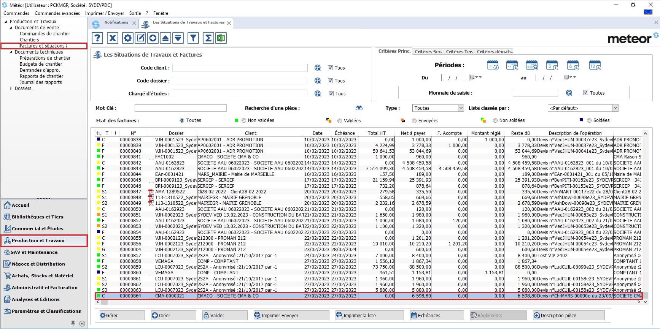
Task: Click the lookup icon next to Monnaie de saisie
Action: 569,93
